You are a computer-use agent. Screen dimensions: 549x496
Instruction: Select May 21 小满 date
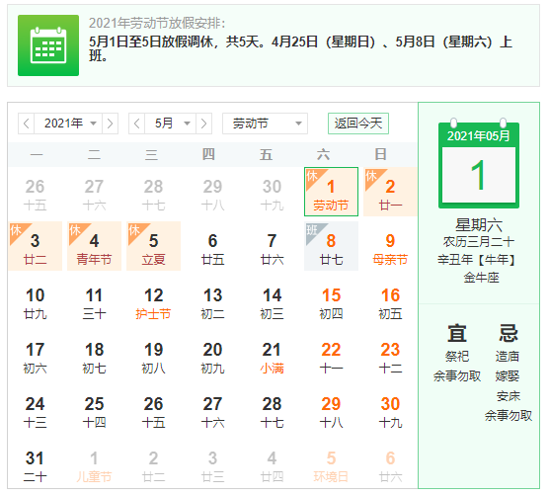(x=272, y=358)
